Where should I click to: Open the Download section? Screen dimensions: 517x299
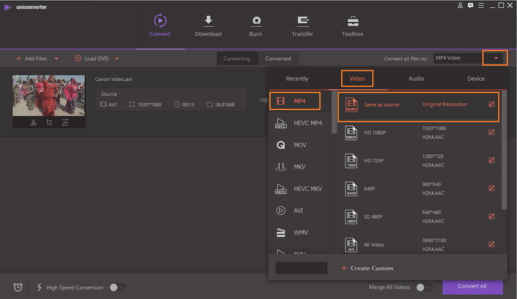pos(208,26)
